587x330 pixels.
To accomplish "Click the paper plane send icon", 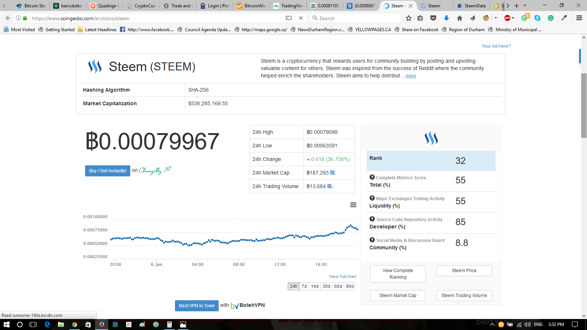I will click(473, 18).
